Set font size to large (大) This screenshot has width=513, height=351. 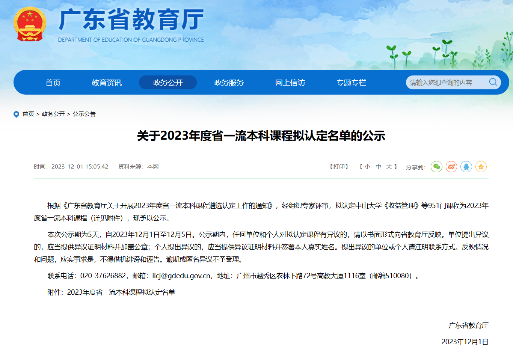pos(389,167)
